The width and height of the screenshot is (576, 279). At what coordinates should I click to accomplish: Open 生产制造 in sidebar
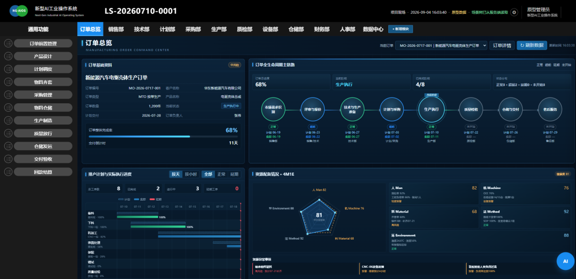43,121
